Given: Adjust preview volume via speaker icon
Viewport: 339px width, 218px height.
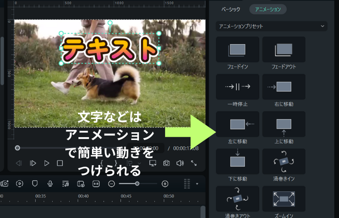Looking at the screenshot, I should [x=180, y=163].
